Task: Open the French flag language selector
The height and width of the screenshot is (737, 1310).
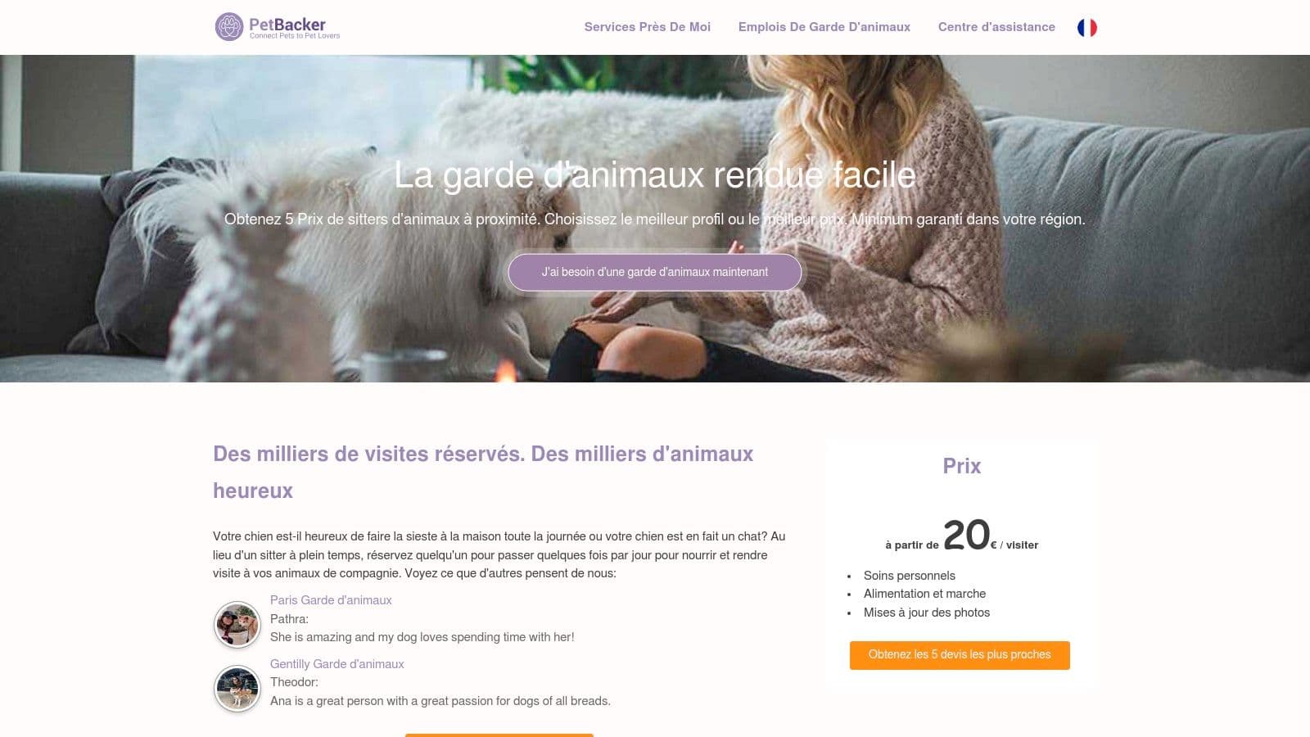Action: pos(1086,28)
